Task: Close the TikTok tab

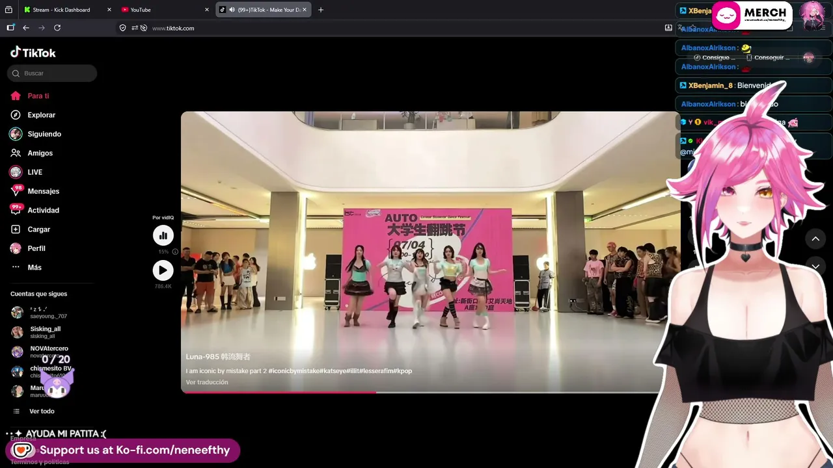Action: pos(304,10)
